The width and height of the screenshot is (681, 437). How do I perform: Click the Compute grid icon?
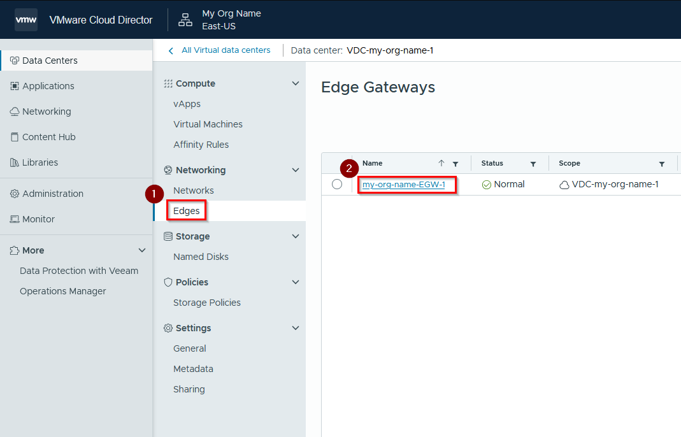coord(168,83)
